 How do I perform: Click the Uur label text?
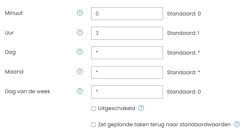[x=9, y=33]
